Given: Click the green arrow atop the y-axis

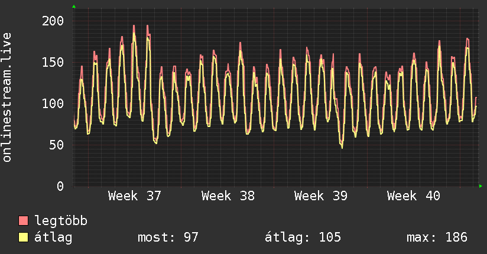Looking at the screenshot, I should pyautogui.click(x=74, y=6).
